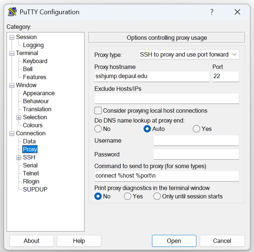Select No for DNS name lookup
This screenshot has width=254, height=252.
coord(98,129)
